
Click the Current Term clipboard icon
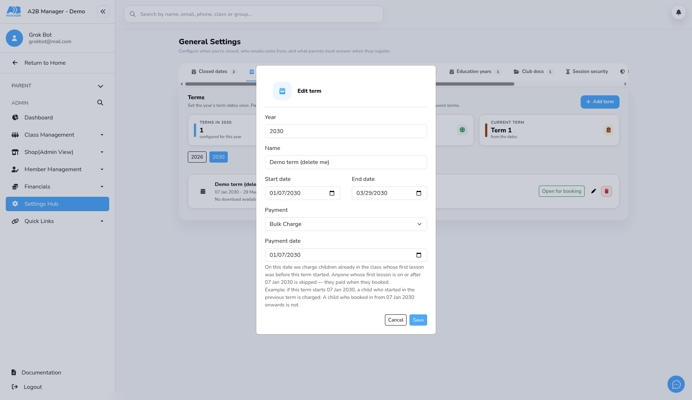(x=608, y=130)
